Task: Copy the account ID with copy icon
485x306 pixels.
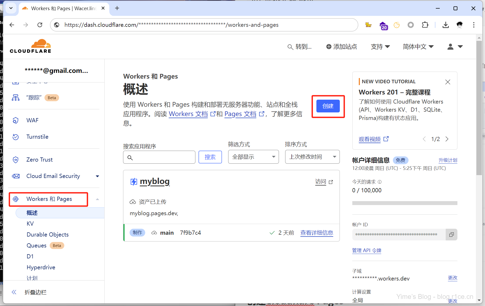Action: 451,235
